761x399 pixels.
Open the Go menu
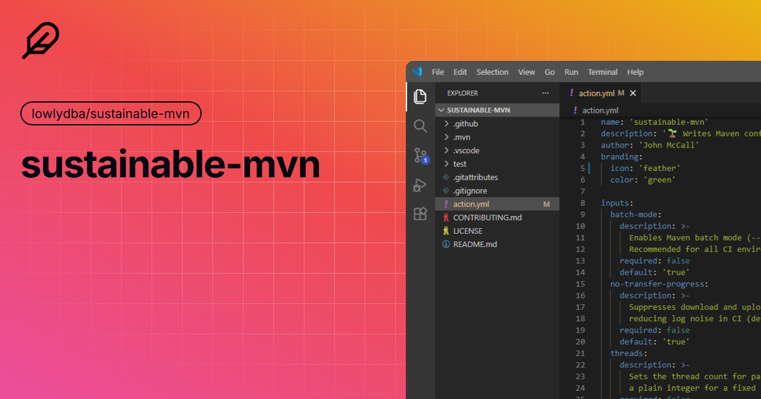[x=550, y=72]
